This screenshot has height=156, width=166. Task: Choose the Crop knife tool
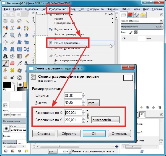(12, 42)
